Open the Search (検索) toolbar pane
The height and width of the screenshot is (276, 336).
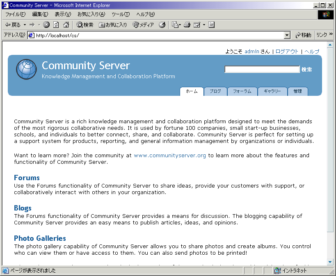[85, 25]
